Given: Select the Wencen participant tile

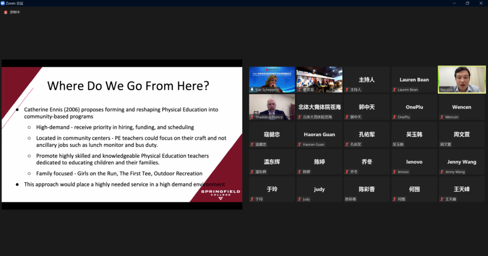Looking at the screenshot, I should tap(461, 107).
